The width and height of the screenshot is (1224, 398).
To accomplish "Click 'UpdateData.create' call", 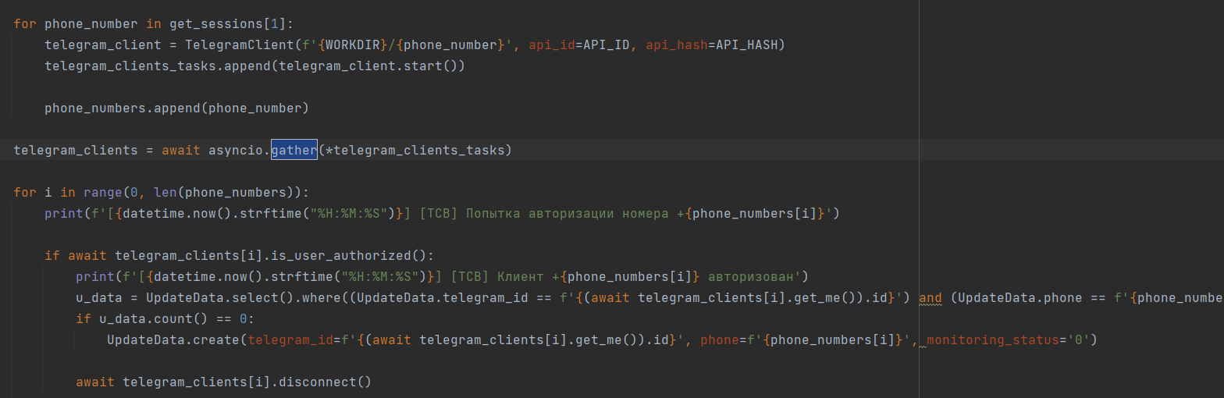I will pyautogui.click(x=173, y=339).
